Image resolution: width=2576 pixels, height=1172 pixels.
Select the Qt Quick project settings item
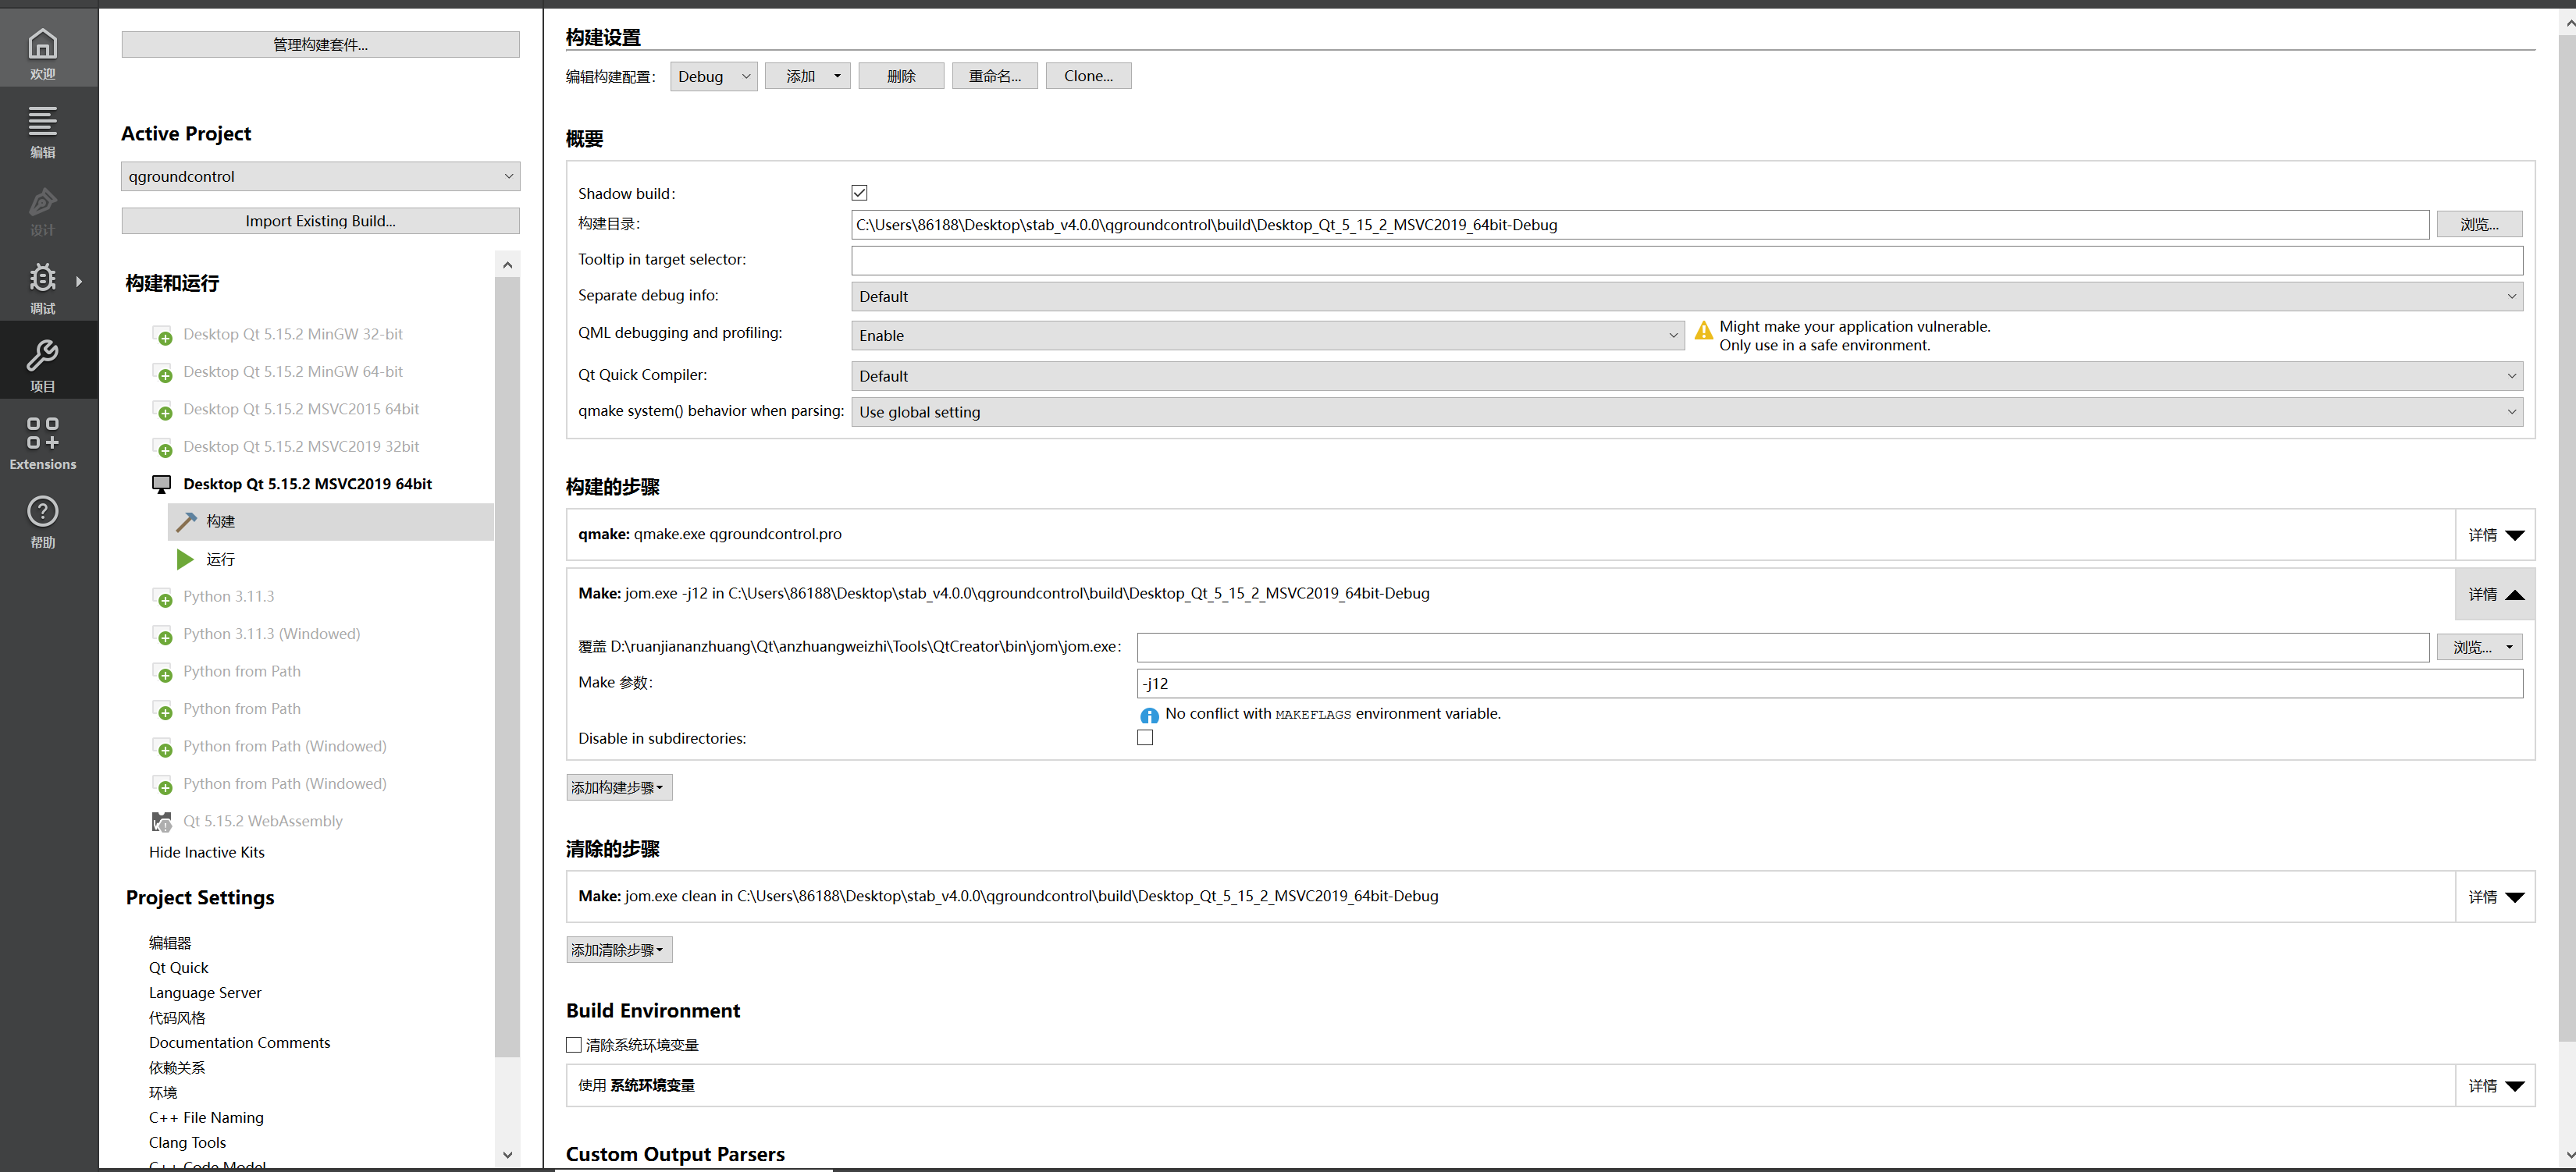[179, 968]
